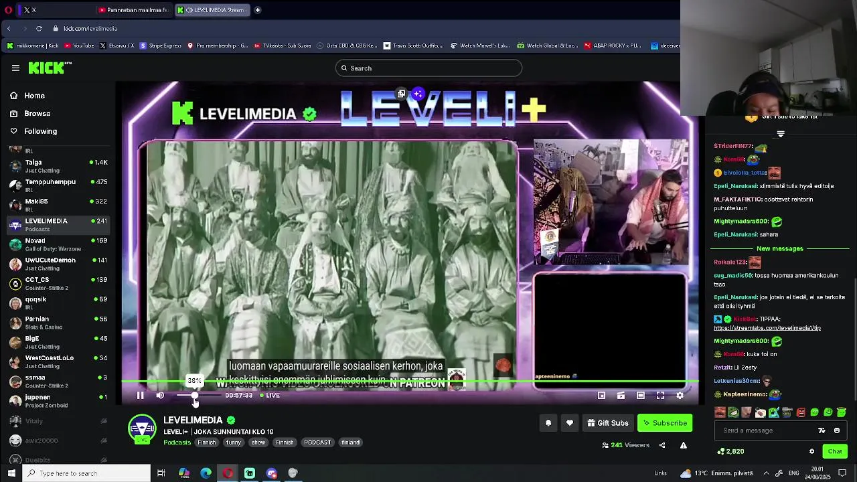Click the PODCAST tag
857x482 pixels.
tap(317, 443)
